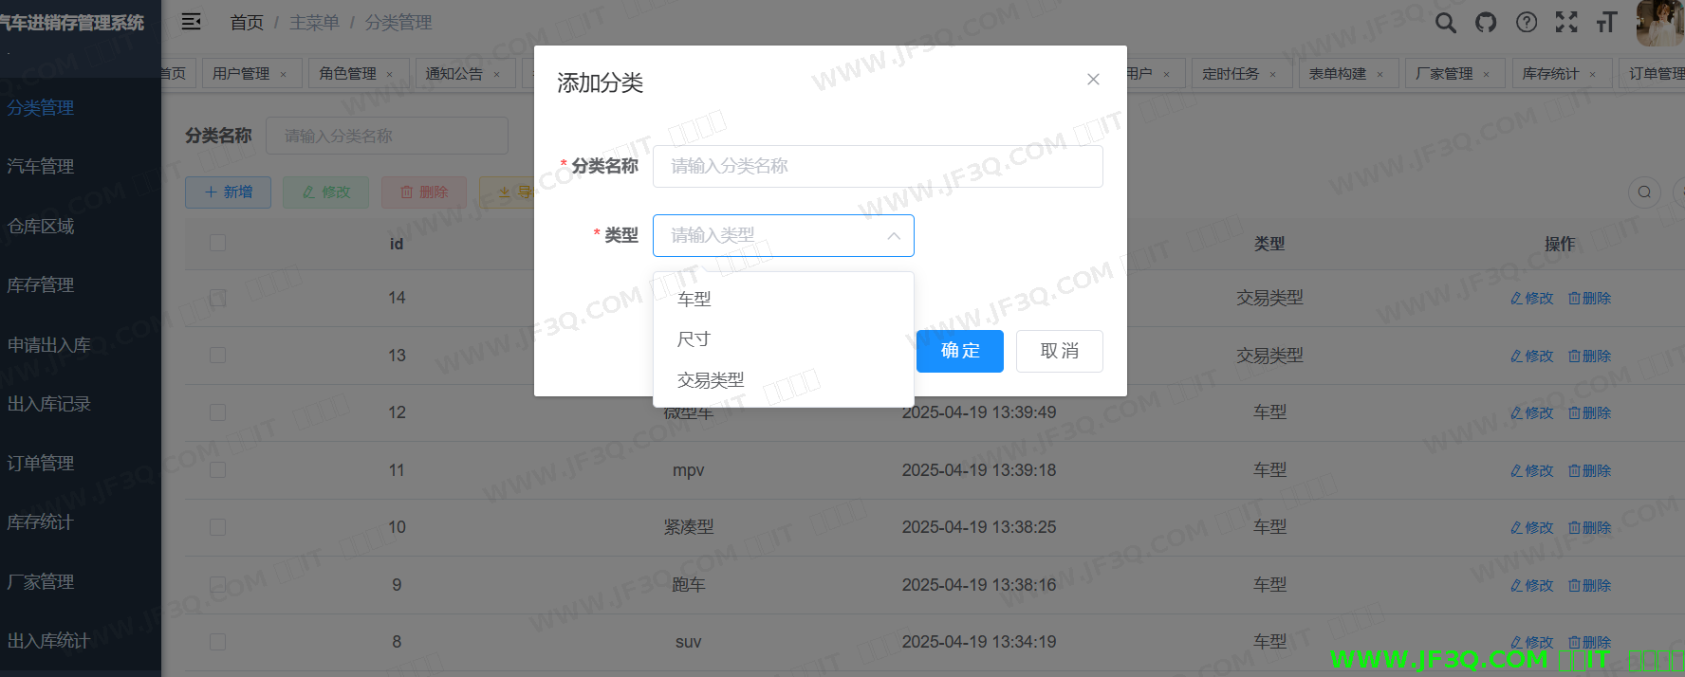The width and height of the screenshot is (1685, 677).
Task: Open the header search icon
Action: pyautogui.click(x=1445, y=23)
